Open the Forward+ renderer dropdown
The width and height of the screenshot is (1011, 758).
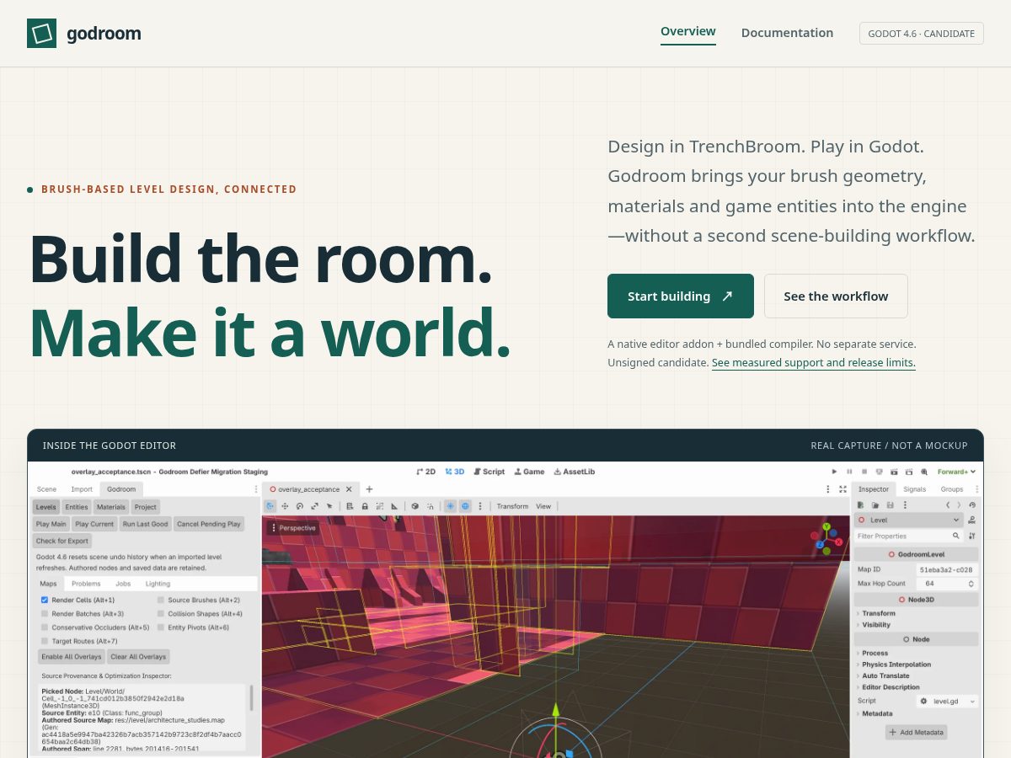957,472
